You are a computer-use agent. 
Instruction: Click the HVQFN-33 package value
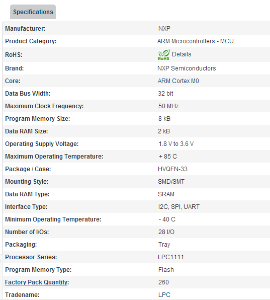172,169
